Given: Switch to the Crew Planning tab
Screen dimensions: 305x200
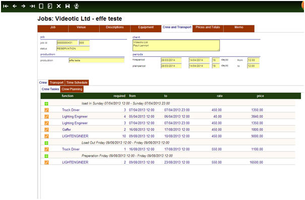Looking at the screenshot, I should tap(72, 89).
